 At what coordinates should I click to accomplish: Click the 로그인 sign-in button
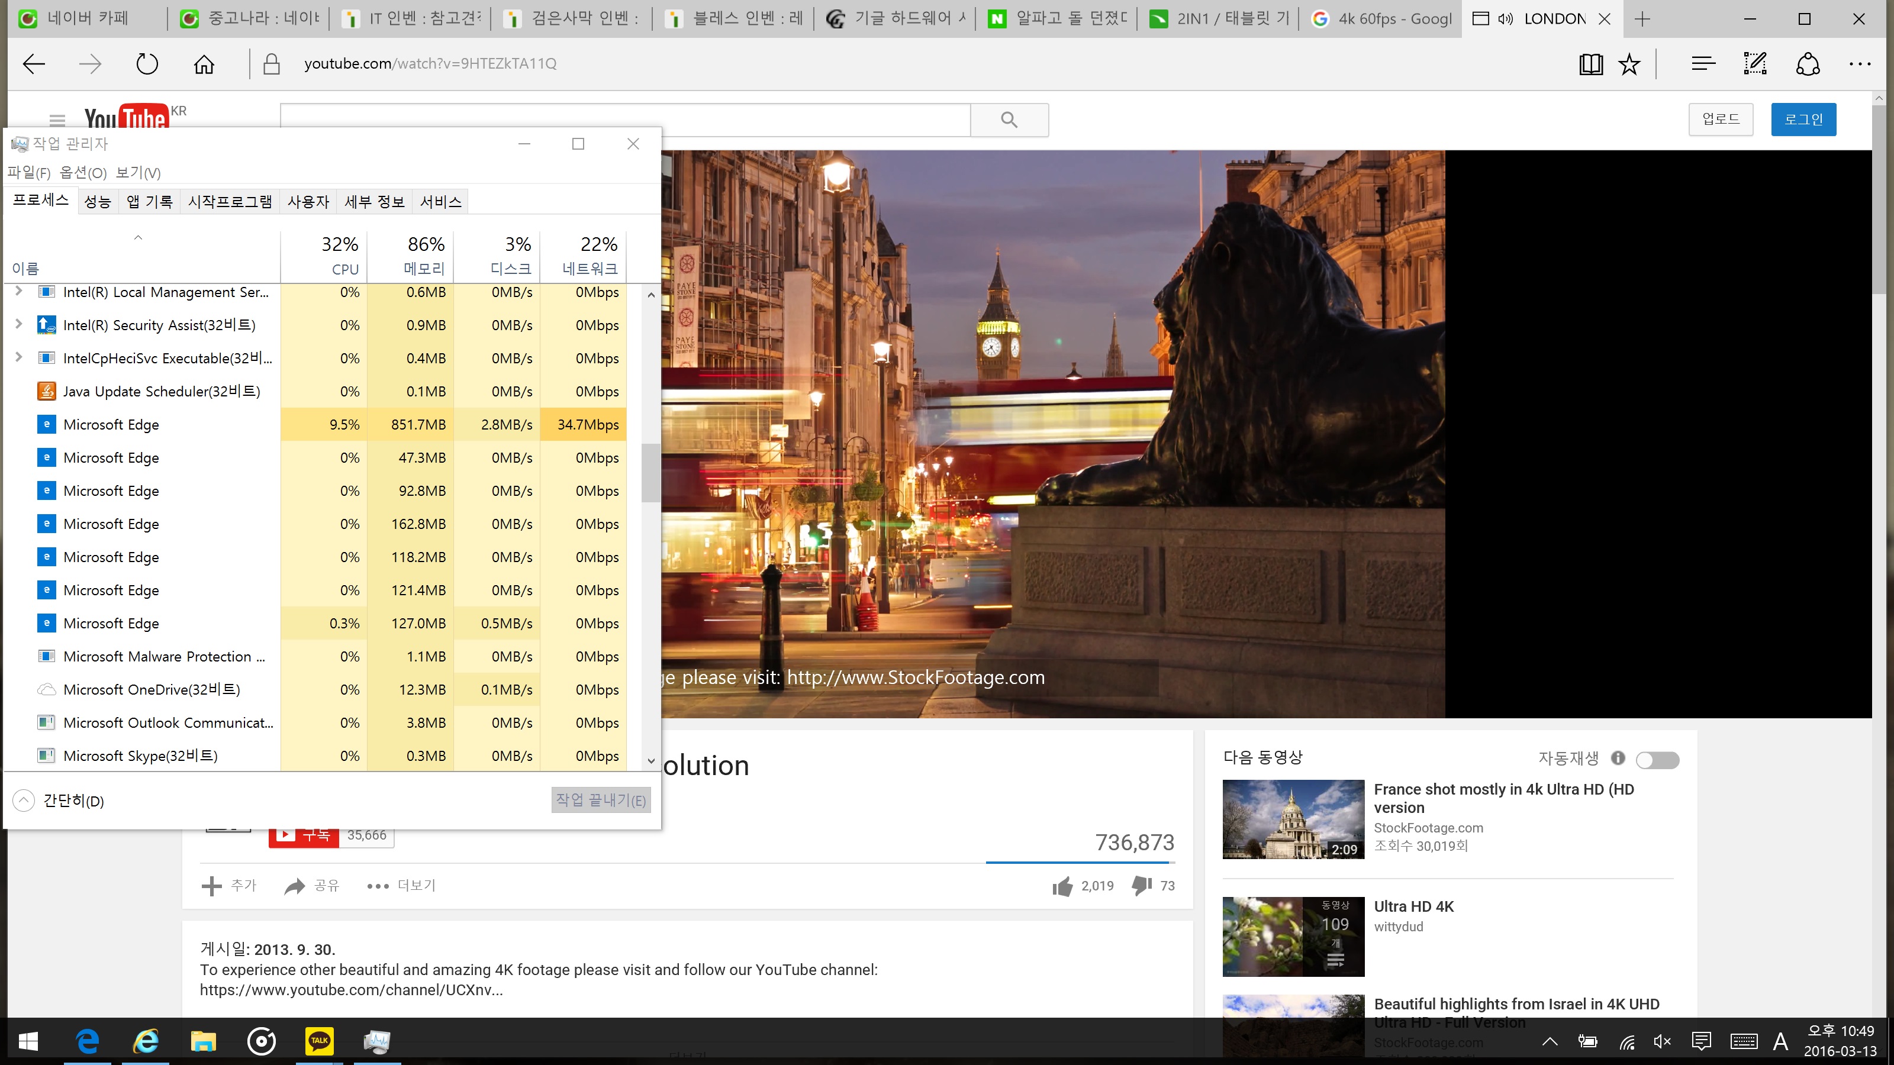click(x=1803, y=120)
